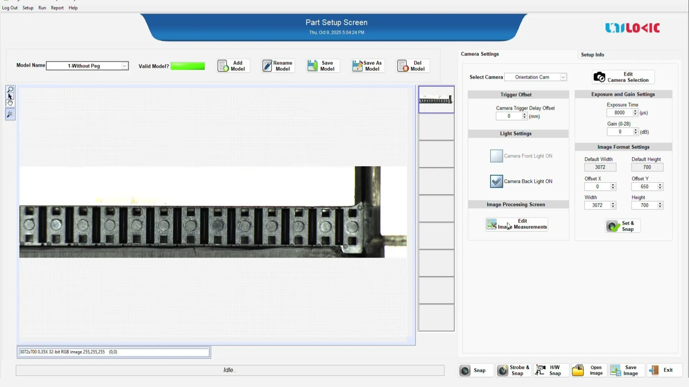Select the zoom magnifier tool
Viewport: 689px width, 387px height.
tap(10, 90)
